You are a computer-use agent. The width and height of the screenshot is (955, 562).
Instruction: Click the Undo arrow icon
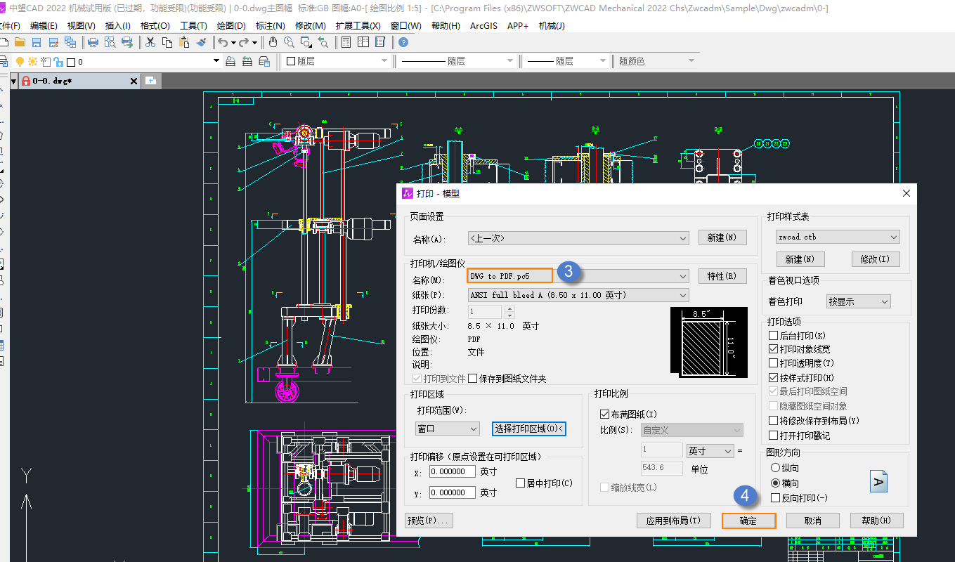[223, 42]
